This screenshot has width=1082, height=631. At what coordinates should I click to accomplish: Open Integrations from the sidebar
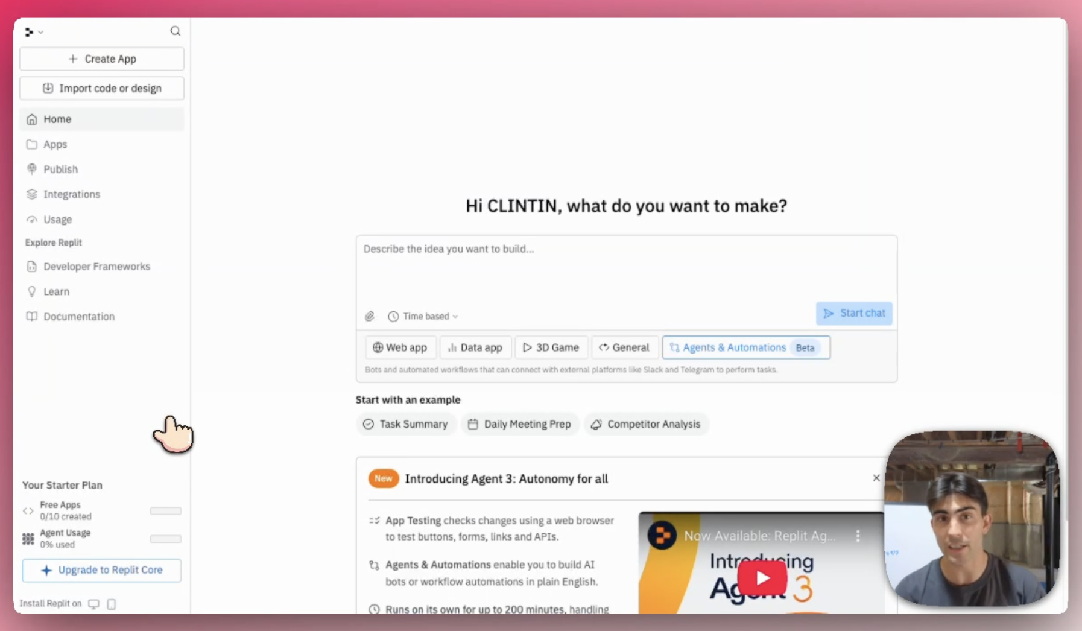pos(101,194)
